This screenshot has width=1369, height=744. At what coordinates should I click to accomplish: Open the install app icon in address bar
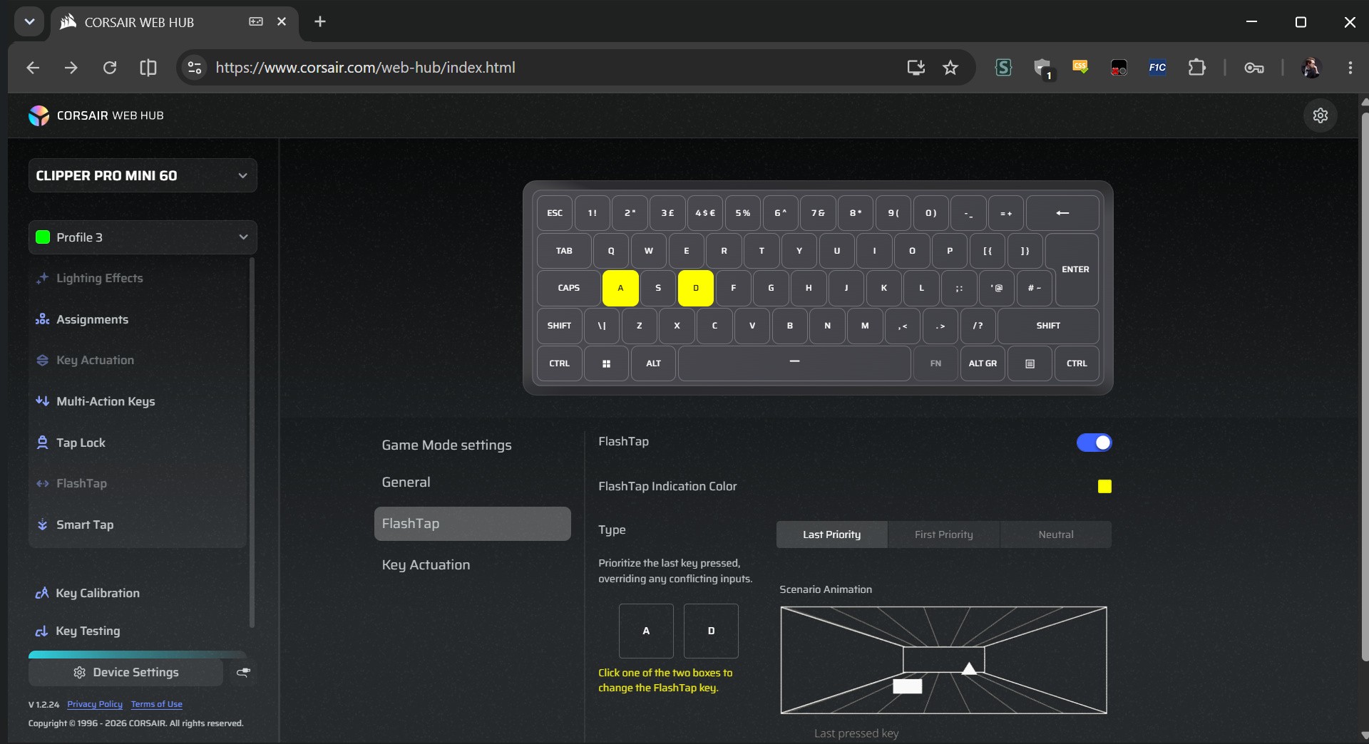pos(916,68)
